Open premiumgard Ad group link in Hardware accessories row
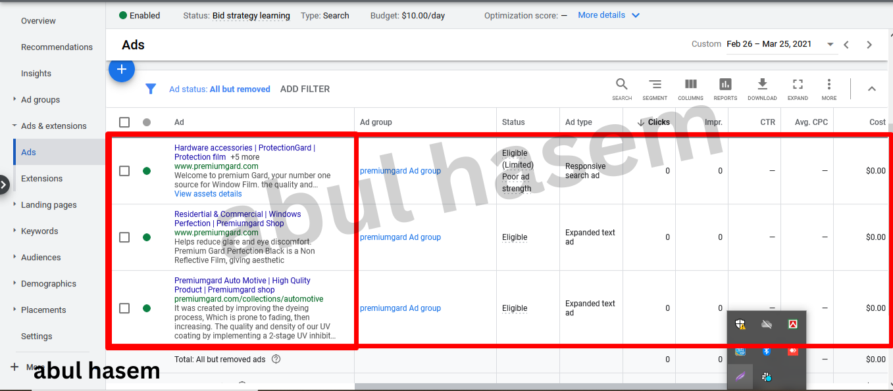The width and height of the screenshot is (893, 391). point(400,171)
